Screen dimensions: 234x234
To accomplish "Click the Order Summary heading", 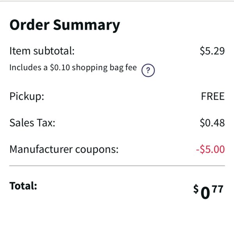I will 65,25.
